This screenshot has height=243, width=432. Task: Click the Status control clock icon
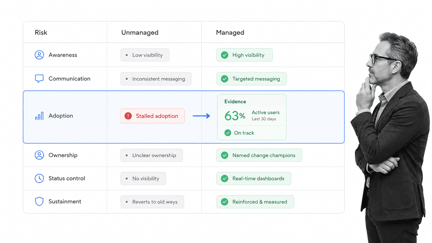(39, 178)
